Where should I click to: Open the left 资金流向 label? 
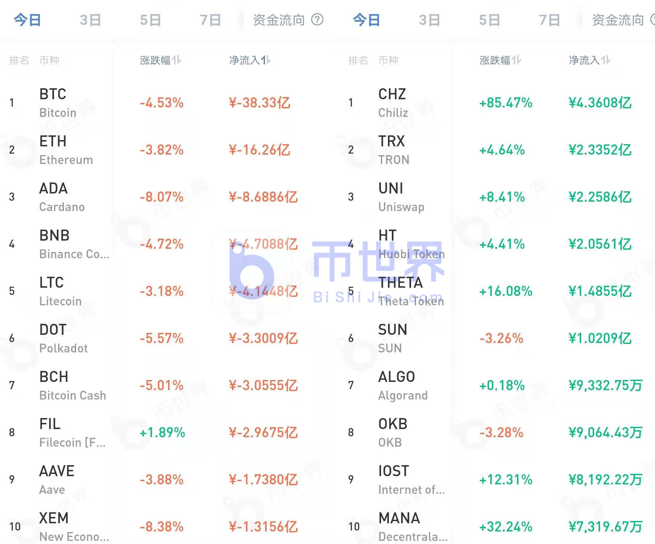tap(279, 20)
